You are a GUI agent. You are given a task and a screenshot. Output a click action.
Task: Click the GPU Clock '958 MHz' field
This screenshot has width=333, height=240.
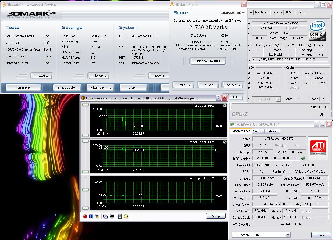[x=260, y=211]
